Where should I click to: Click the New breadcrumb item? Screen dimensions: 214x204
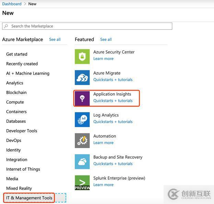click(32, 4)
